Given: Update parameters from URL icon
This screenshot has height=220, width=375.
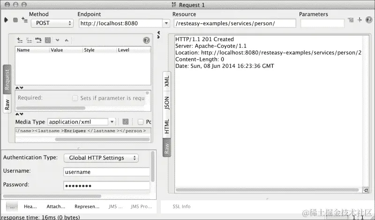Looking at the screenshot, I should 38,40.
